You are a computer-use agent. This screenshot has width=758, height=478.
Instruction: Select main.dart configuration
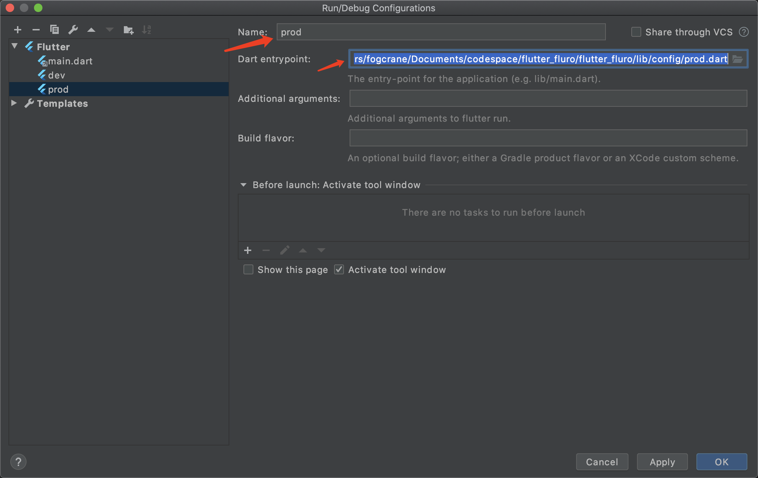(70, 61)
